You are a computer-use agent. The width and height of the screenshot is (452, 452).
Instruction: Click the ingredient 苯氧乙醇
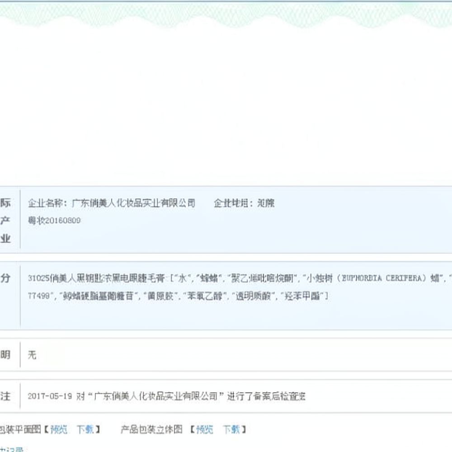tap(205, 296)
